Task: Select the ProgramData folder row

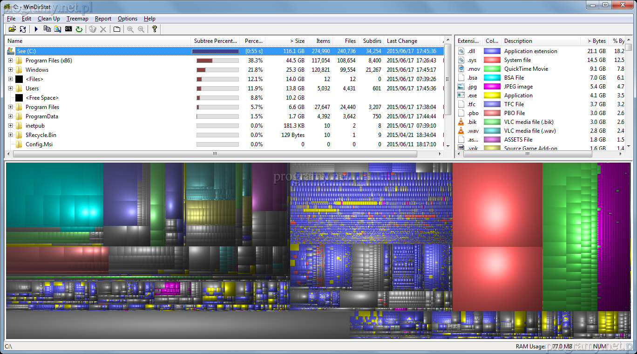Action: tap(42, 116)
